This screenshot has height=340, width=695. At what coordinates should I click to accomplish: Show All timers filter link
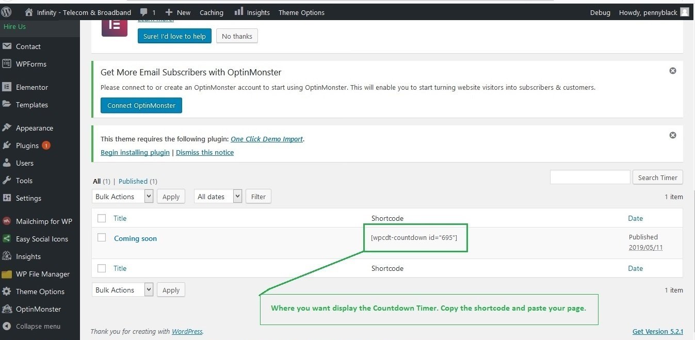97,181
